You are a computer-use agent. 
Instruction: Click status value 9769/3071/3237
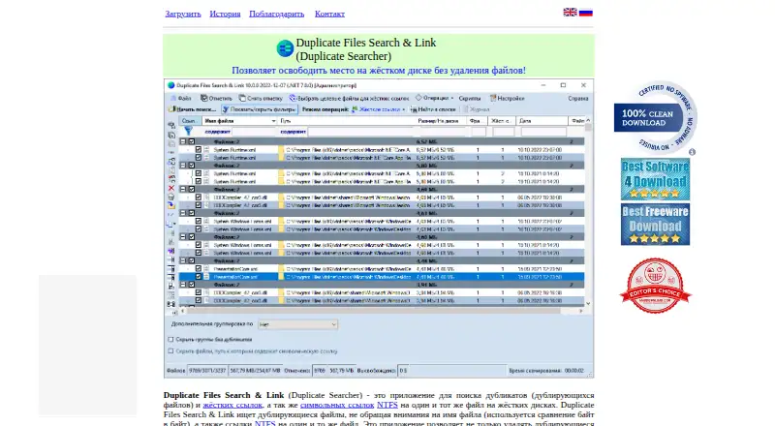coord(207,370)
